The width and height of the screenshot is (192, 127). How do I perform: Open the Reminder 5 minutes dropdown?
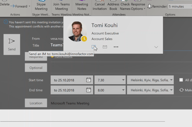179,6
